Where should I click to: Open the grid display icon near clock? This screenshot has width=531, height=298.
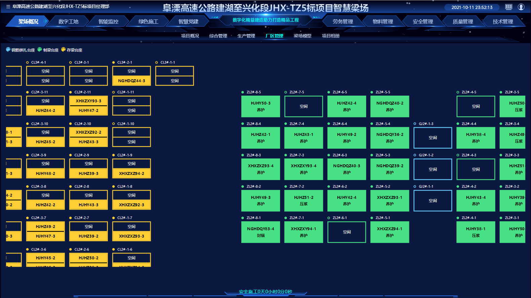[x=508, y=7]
